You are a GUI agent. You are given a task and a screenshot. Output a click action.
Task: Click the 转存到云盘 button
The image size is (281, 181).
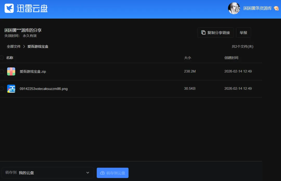pyautogui.click(x=113, y=173)
